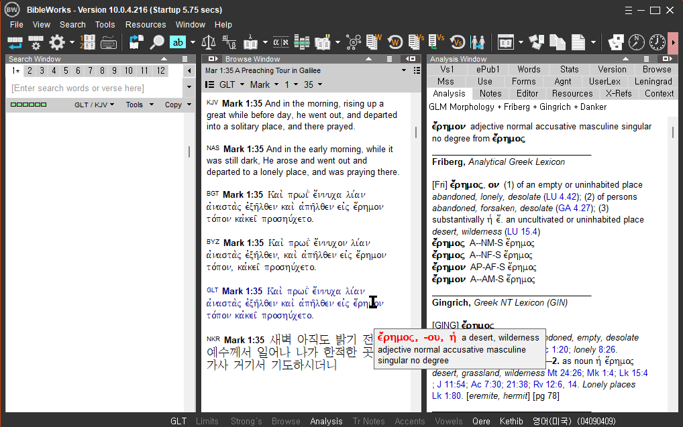This screenshot has height=427, width=683.
Task: Open the Copy dropdown in Search Window
Action: pyautogui.click(x=178, y=105)
